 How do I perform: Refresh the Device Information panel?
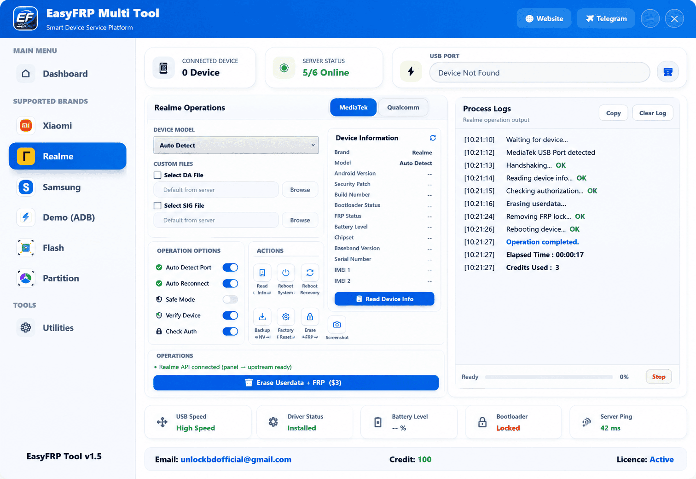(x=433, y=138)
